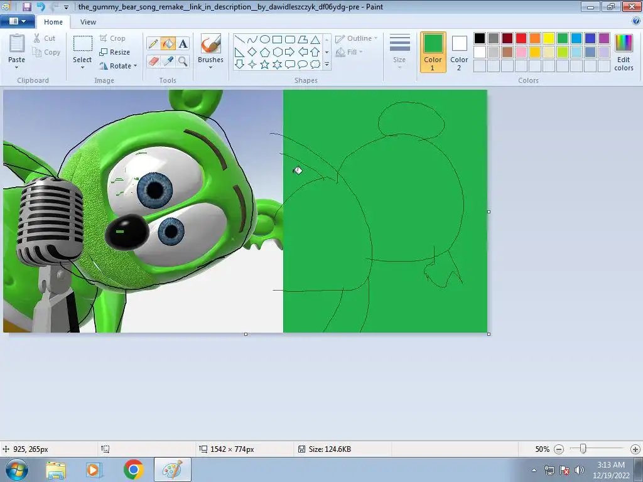
Task: Select the Eraser tool
Action: pos(153,62)
